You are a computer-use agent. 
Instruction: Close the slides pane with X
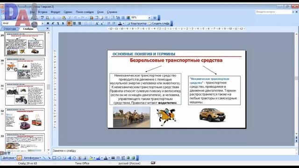pos(48,28)
